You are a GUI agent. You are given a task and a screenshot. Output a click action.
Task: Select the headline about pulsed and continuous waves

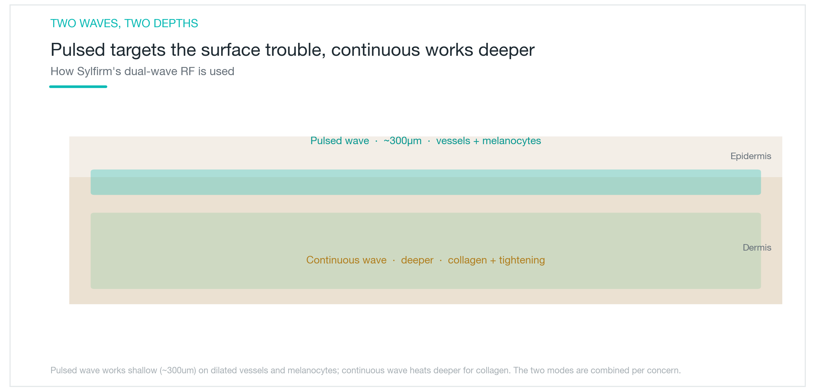(x=292, y=50)
